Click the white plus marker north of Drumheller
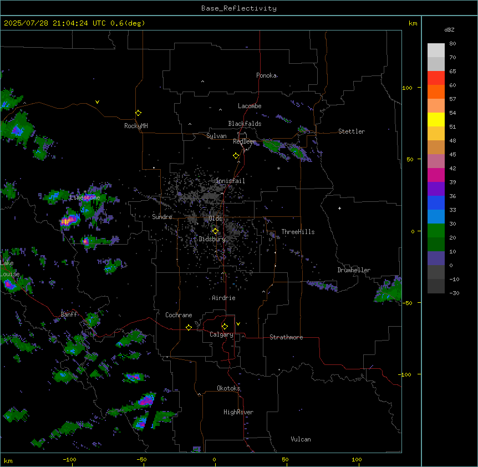 (339, 208)
